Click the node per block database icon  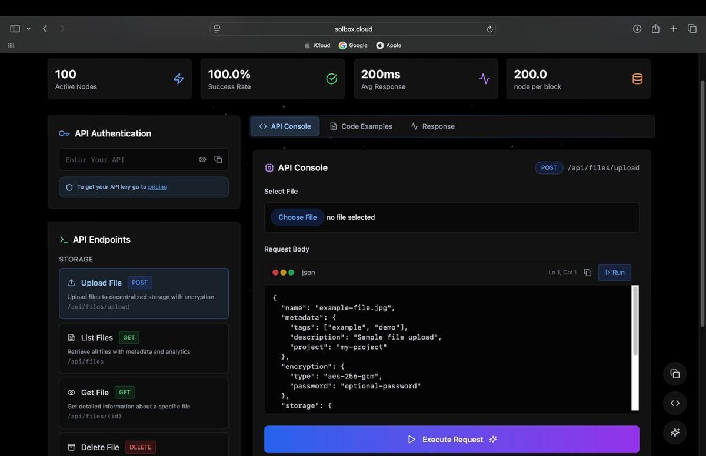coord(638,79)
